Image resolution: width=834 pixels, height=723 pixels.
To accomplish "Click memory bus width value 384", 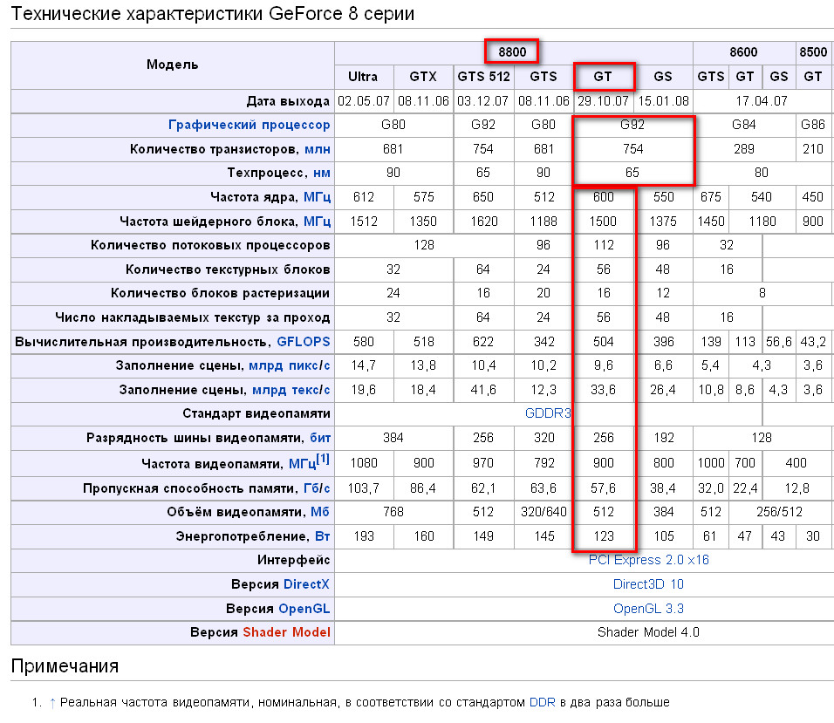I will [393, 439].
